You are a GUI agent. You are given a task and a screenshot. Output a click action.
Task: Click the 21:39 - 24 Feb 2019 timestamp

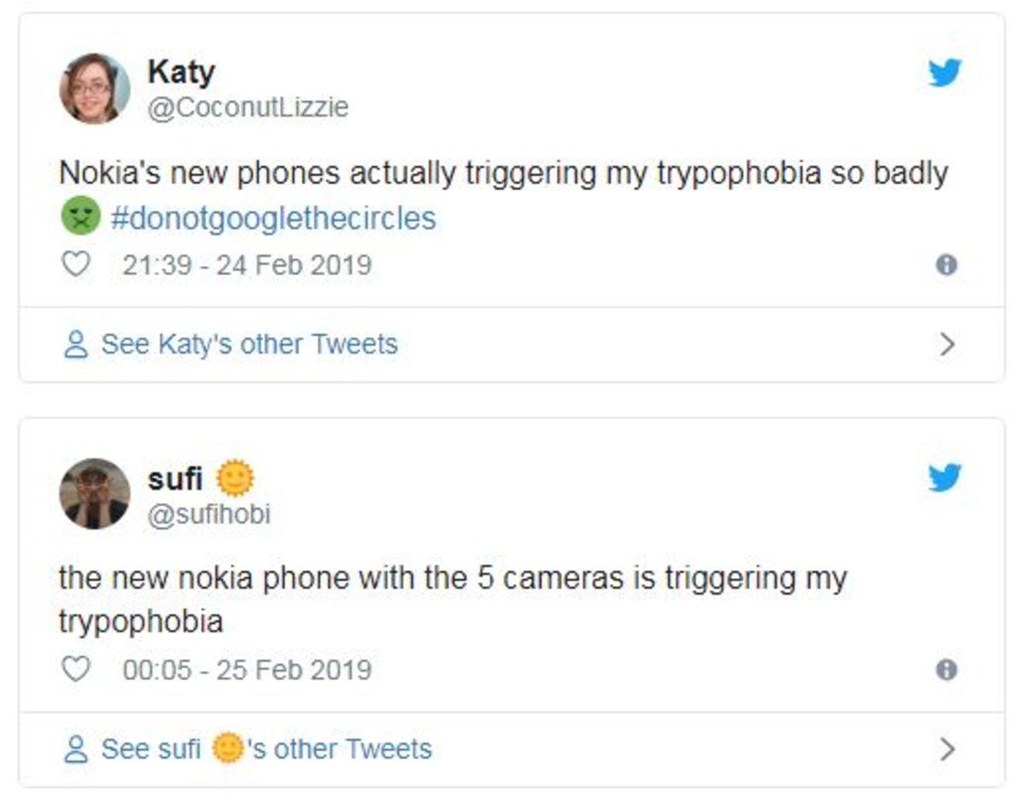tap(247, 265)
